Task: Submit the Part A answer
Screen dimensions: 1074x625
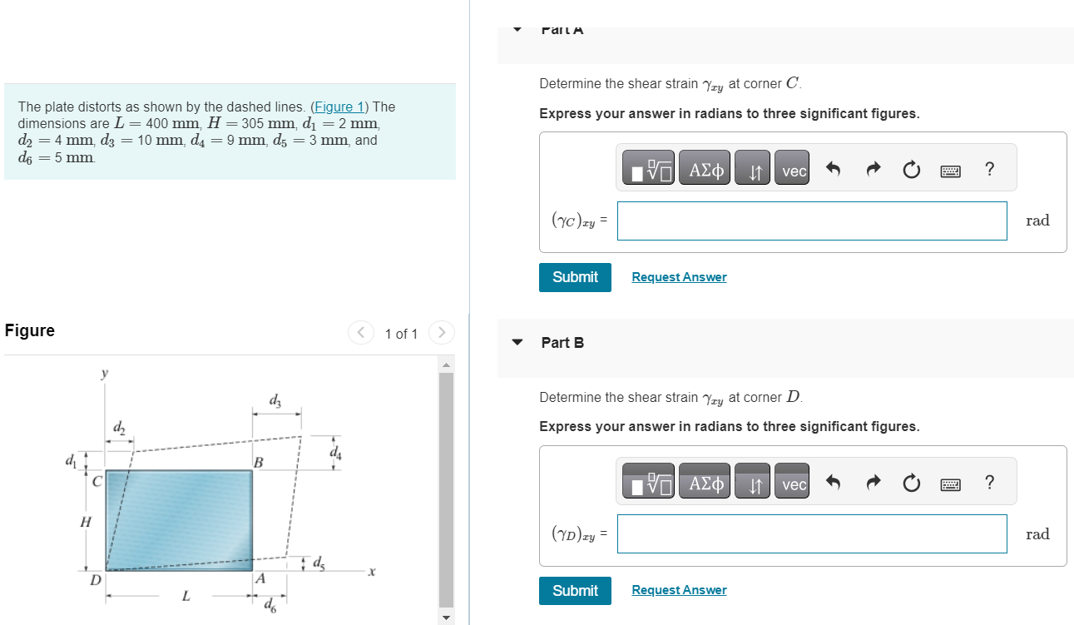Action: click(x=575, y=277)
